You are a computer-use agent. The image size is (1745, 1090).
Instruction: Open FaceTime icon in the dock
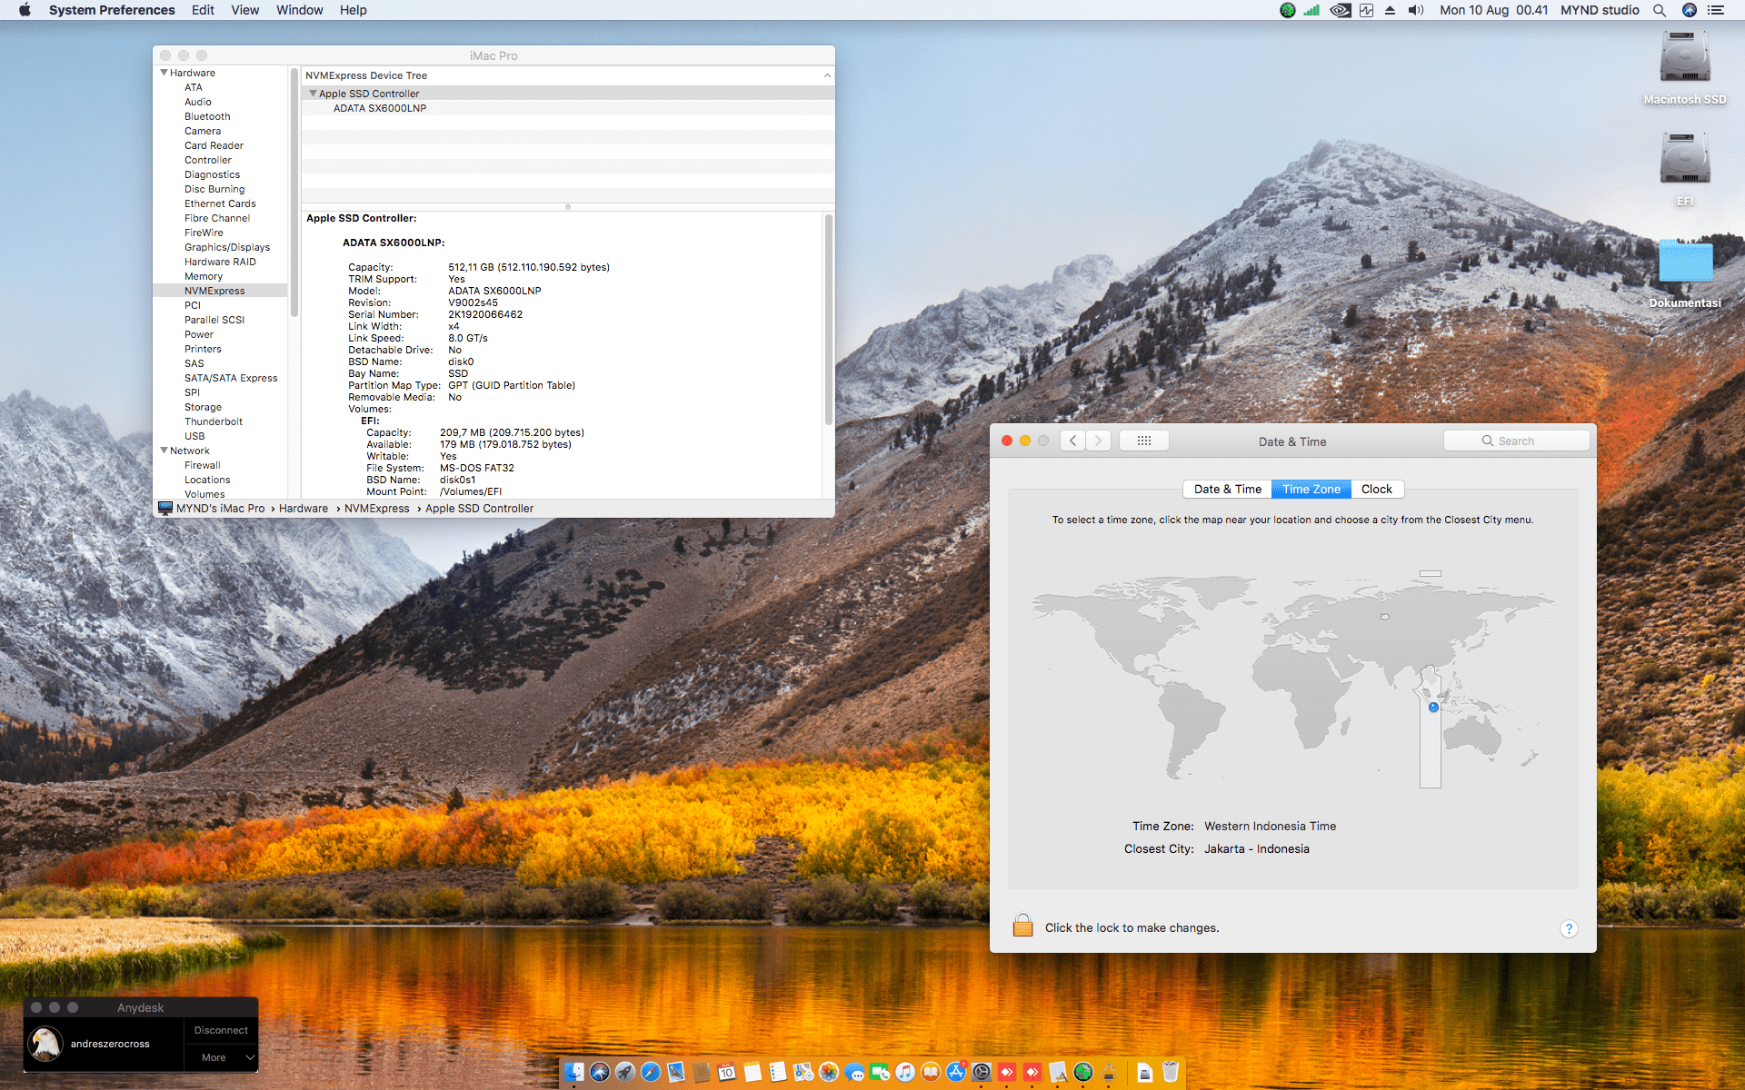tap(880, 1072)
